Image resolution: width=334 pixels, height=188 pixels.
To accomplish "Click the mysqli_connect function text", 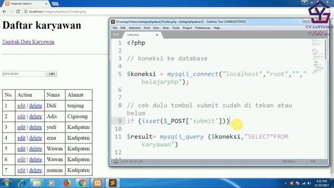I will [193, 74].
